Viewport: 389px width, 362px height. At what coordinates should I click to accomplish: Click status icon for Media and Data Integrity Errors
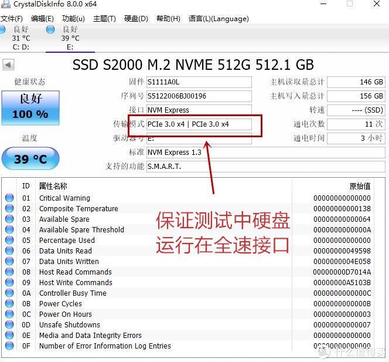(9, 335)
